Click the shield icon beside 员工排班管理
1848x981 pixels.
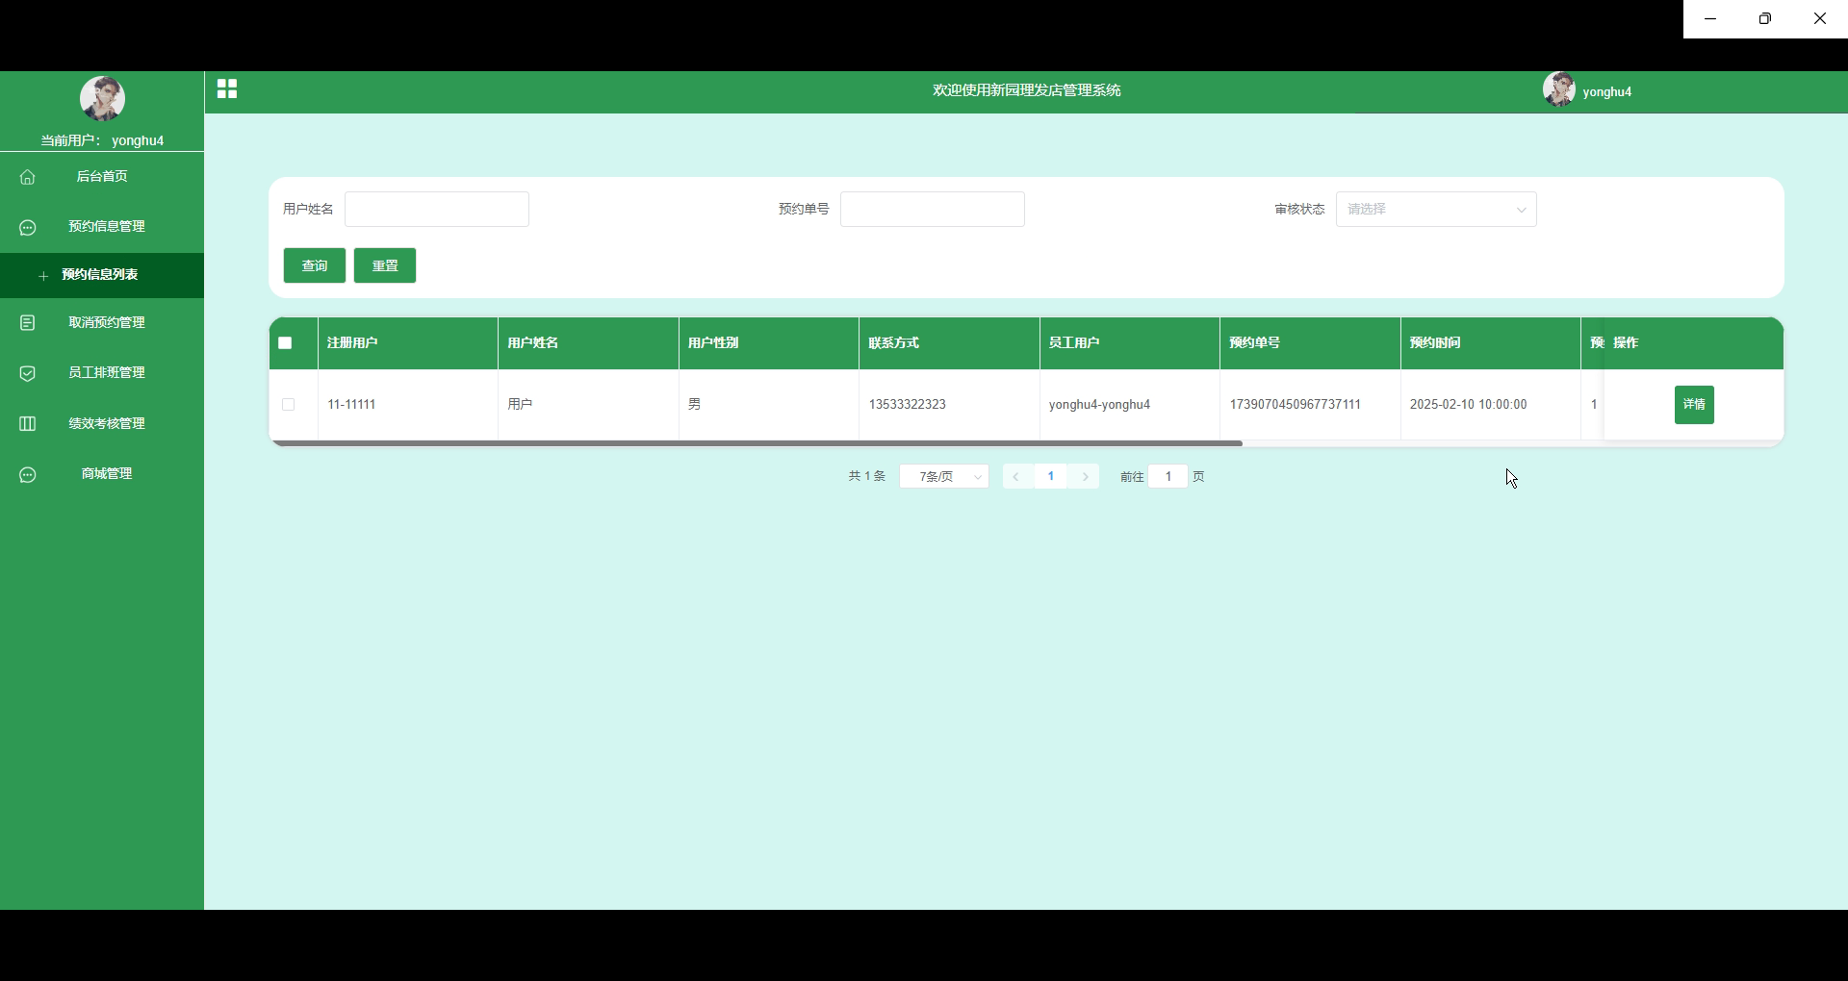click(28, 373)
